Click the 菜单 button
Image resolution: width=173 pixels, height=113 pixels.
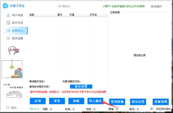(x=57, y=101)
